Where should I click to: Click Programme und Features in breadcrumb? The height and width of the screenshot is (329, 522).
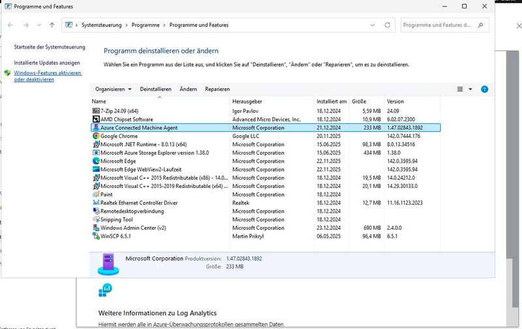click(199, 25)
